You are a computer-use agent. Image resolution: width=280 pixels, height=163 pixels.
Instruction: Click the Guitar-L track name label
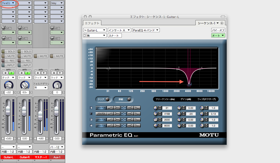pos(8,157)
